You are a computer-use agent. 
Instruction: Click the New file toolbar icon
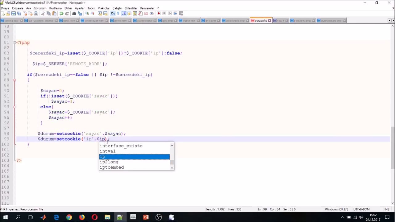pos(3,14)
